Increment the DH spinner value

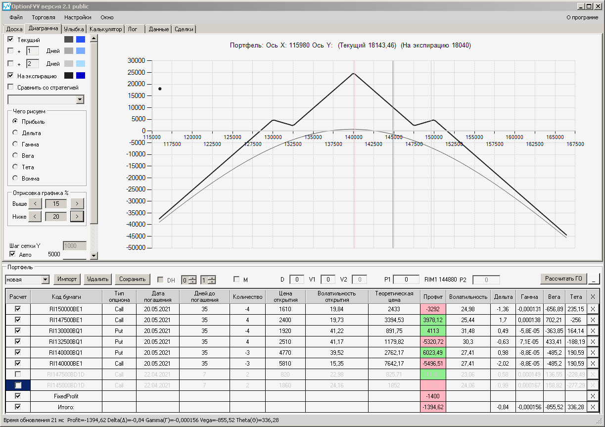point(192,277)
